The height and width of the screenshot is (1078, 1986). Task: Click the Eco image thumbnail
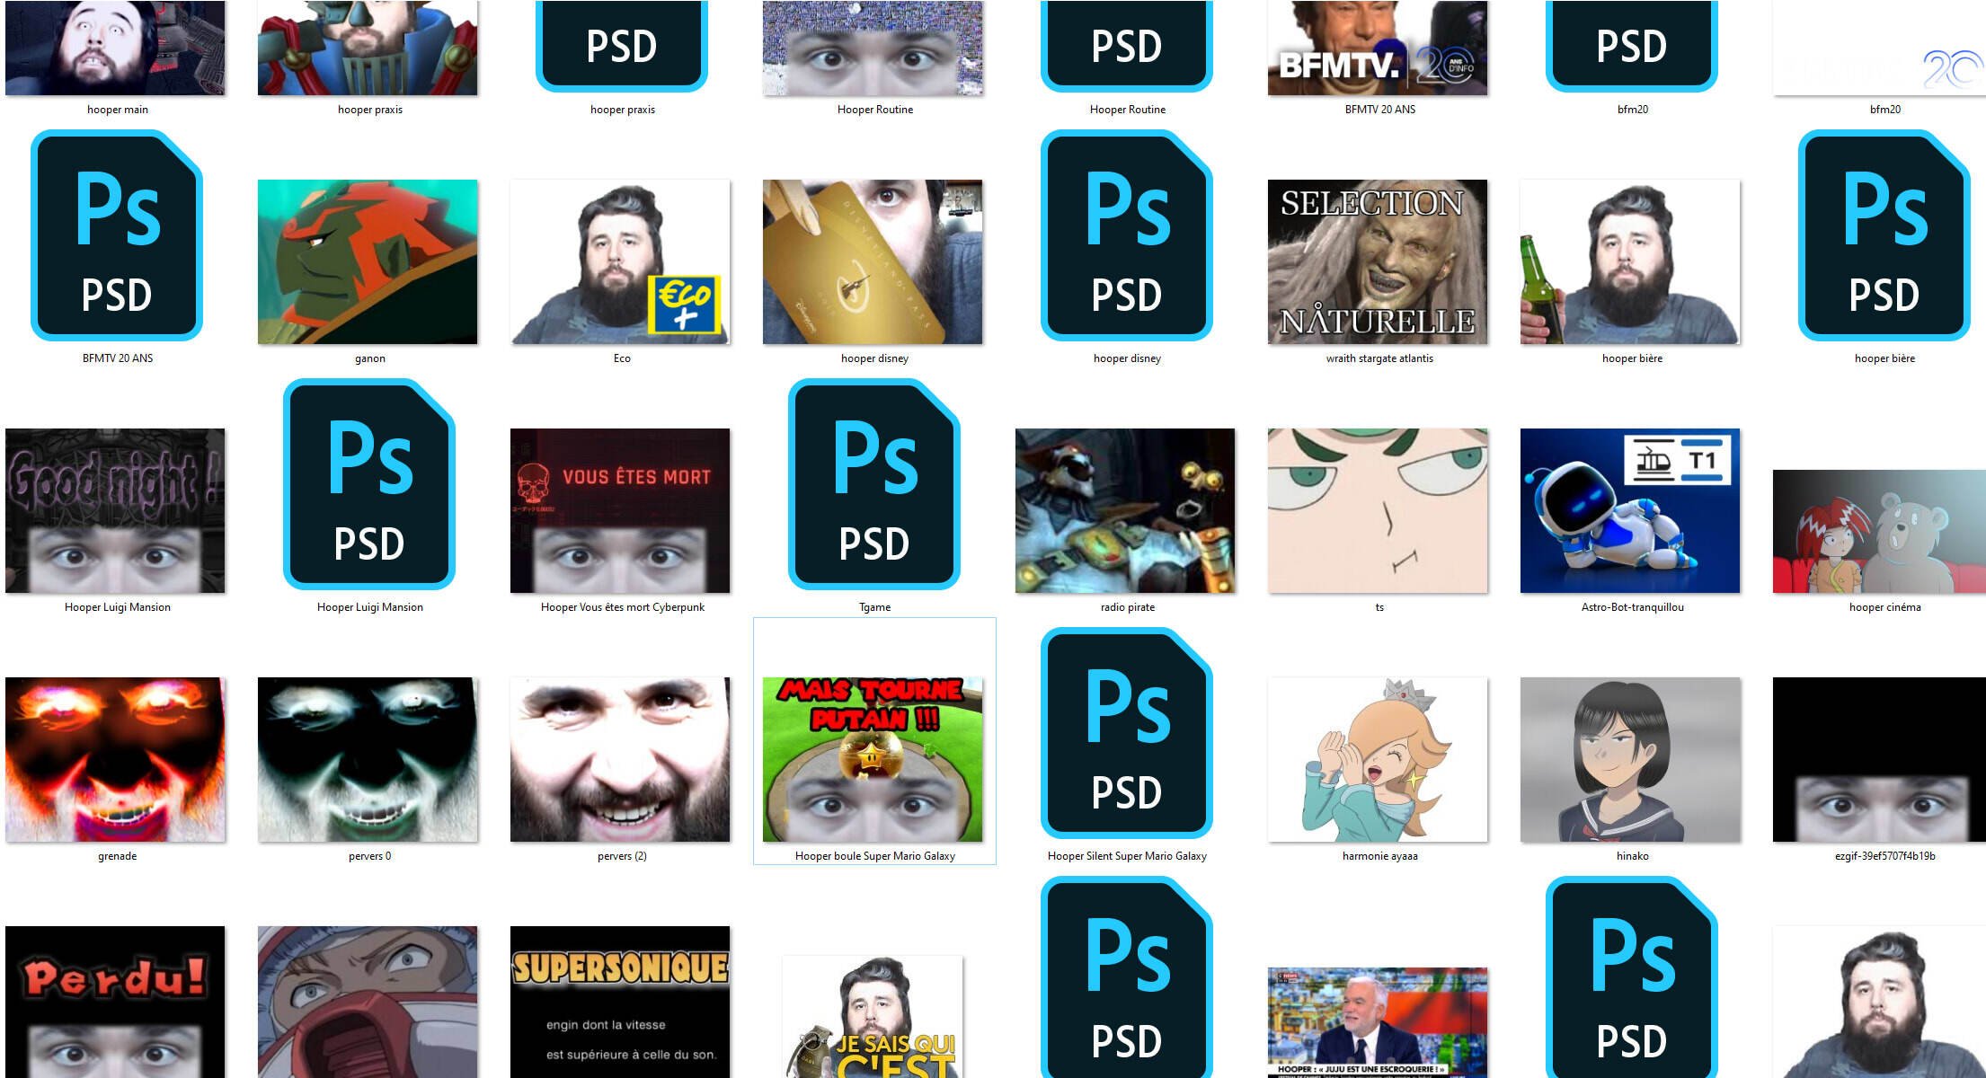[620, 261]
